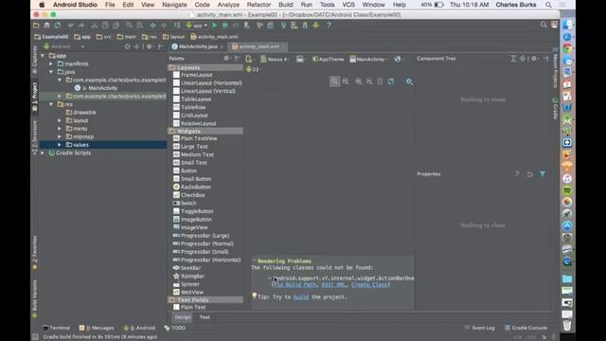The width and height of the screenshot is (606, 341).
Task: Click the Trash icon in the Dock
Action: tap(567, 326)
